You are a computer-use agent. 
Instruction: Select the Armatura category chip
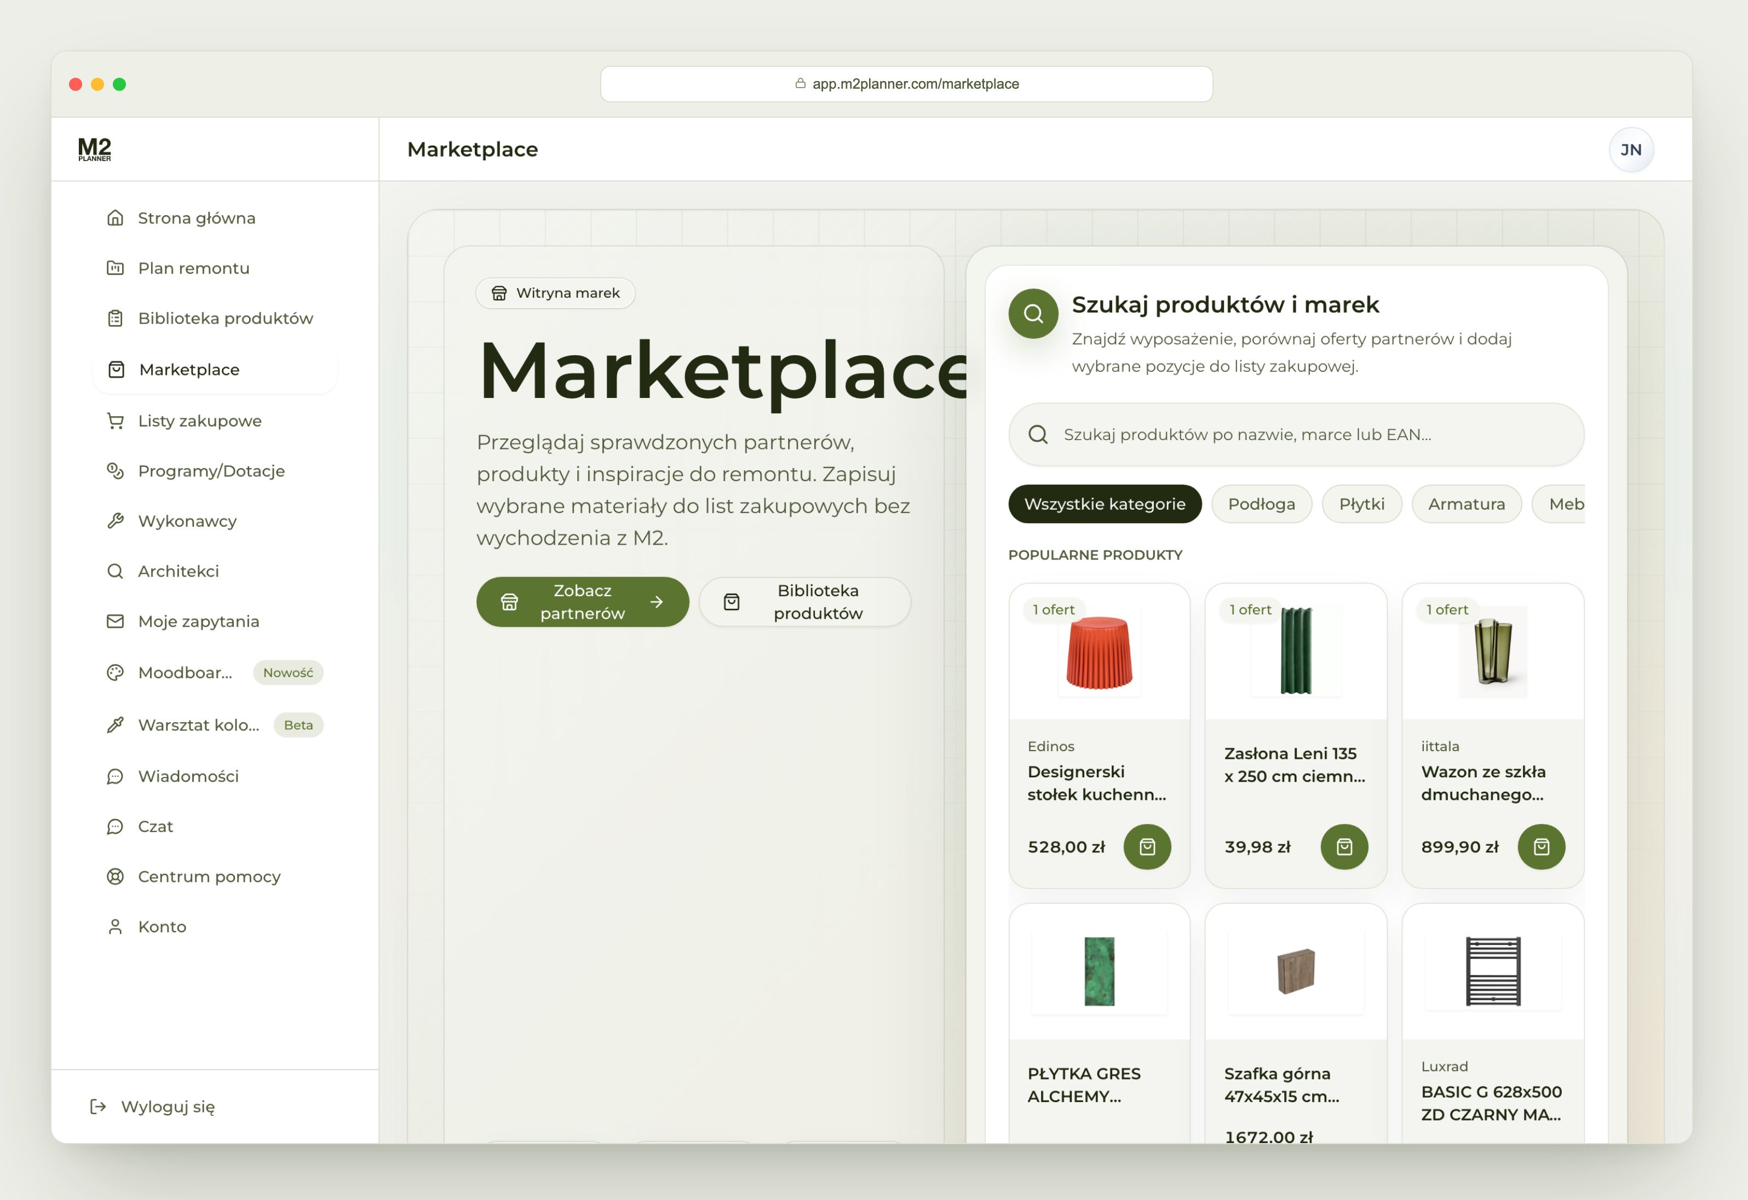coord(1467,504)
